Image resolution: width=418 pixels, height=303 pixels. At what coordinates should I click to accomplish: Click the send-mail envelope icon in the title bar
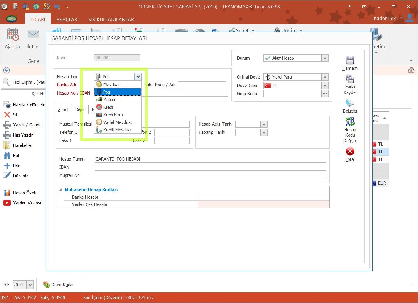pyautogui.click(x=57, y=6)
